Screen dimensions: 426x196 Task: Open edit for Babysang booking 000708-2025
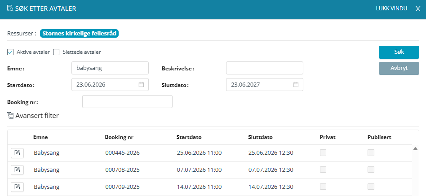pyautogui.click(x=17, y=170)
